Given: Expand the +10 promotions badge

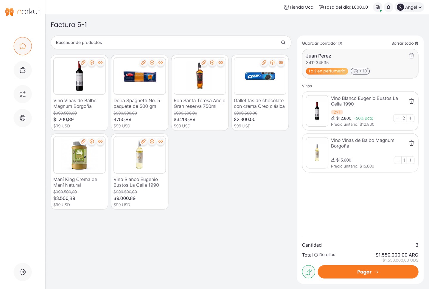Looking at the screenshot, I should (x=360, y=71).
